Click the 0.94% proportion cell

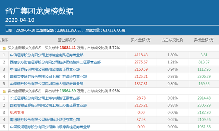[172, 69]
